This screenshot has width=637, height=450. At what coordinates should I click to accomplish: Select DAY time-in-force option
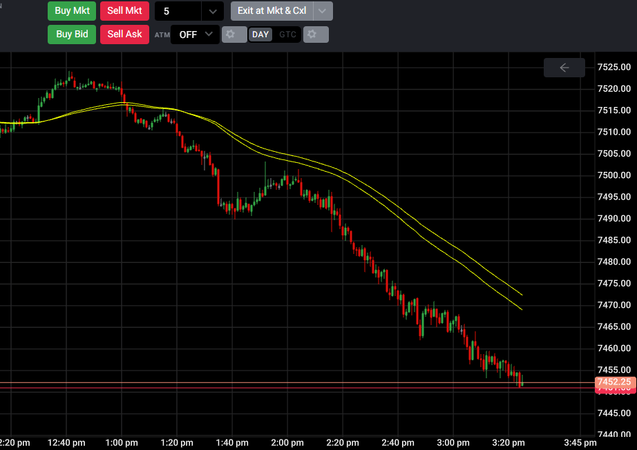[x=260, y=35]
